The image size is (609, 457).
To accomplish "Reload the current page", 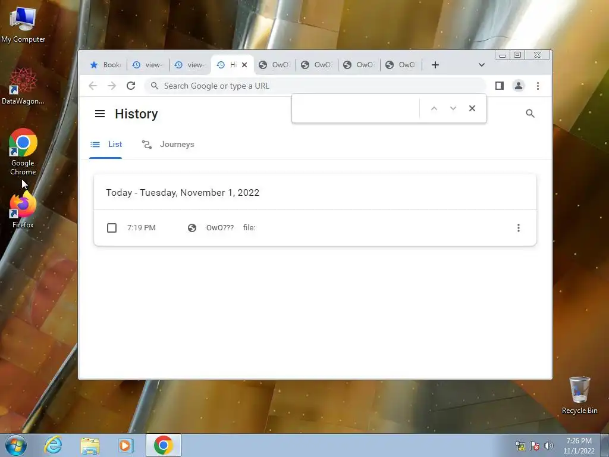I will coord(131,86).
